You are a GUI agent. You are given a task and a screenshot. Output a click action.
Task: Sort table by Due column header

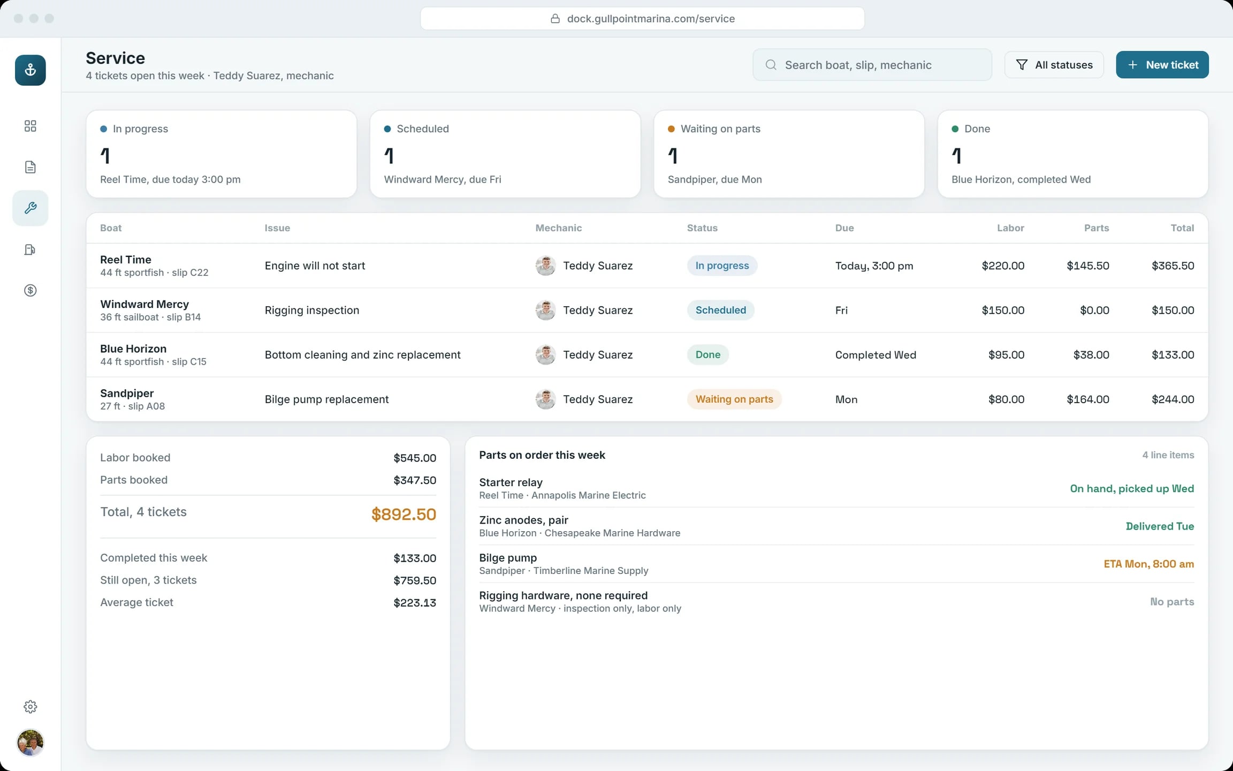[844, 228]
